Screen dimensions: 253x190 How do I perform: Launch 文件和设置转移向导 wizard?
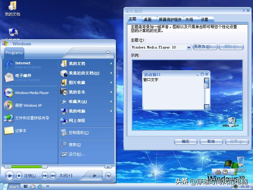pyautogui.click(x=30, y=118)
